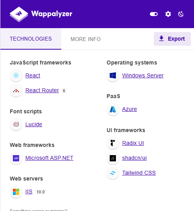Click the Tailwind CSS wave icon
The height and width of the screenshot is (211, 194).
coord(113,173)
